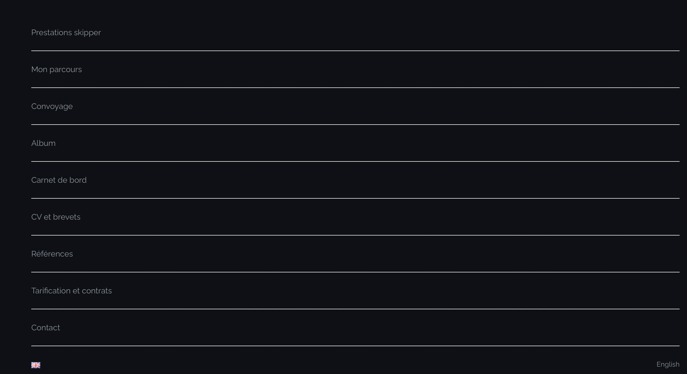Viewport: 687px width, 374px height.
Task: Click the UK flag icon
Action: (36, 365)
